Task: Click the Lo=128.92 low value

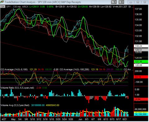Action: coord(106,7)
